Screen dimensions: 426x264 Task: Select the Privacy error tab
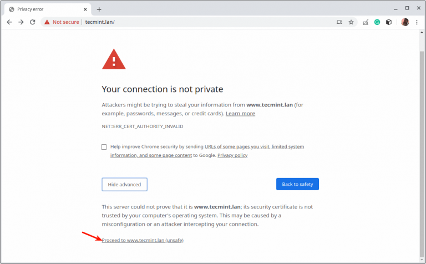point(44,9)
